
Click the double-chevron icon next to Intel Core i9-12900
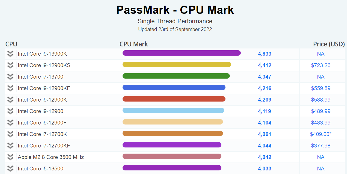(x=10, y=111)
